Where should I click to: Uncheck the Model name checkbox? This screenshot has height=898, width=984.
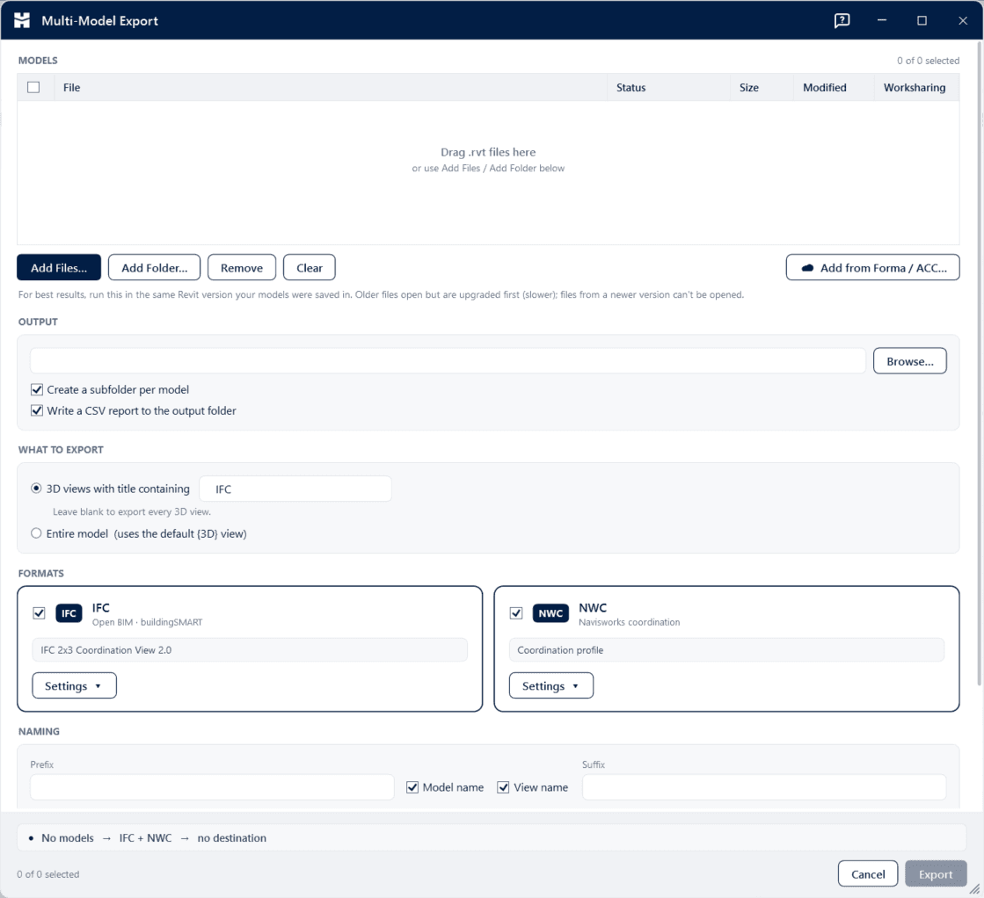(x=412, y=787)
